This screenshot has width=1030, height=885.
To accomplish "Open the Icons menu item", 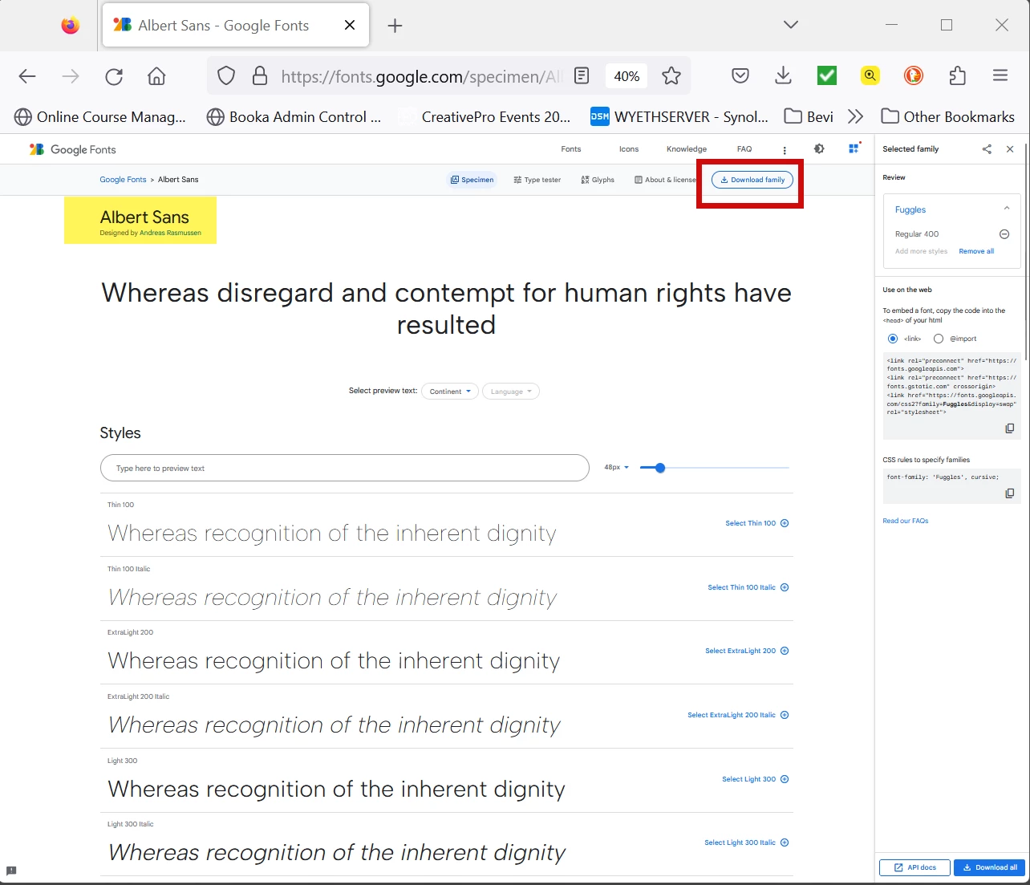I will click(x=629, y=149).
